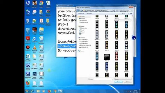This screenshot has width=165, height=93.
Task: Select the red Adobe Reader desktop shortcut
Action: pos(28,40)
